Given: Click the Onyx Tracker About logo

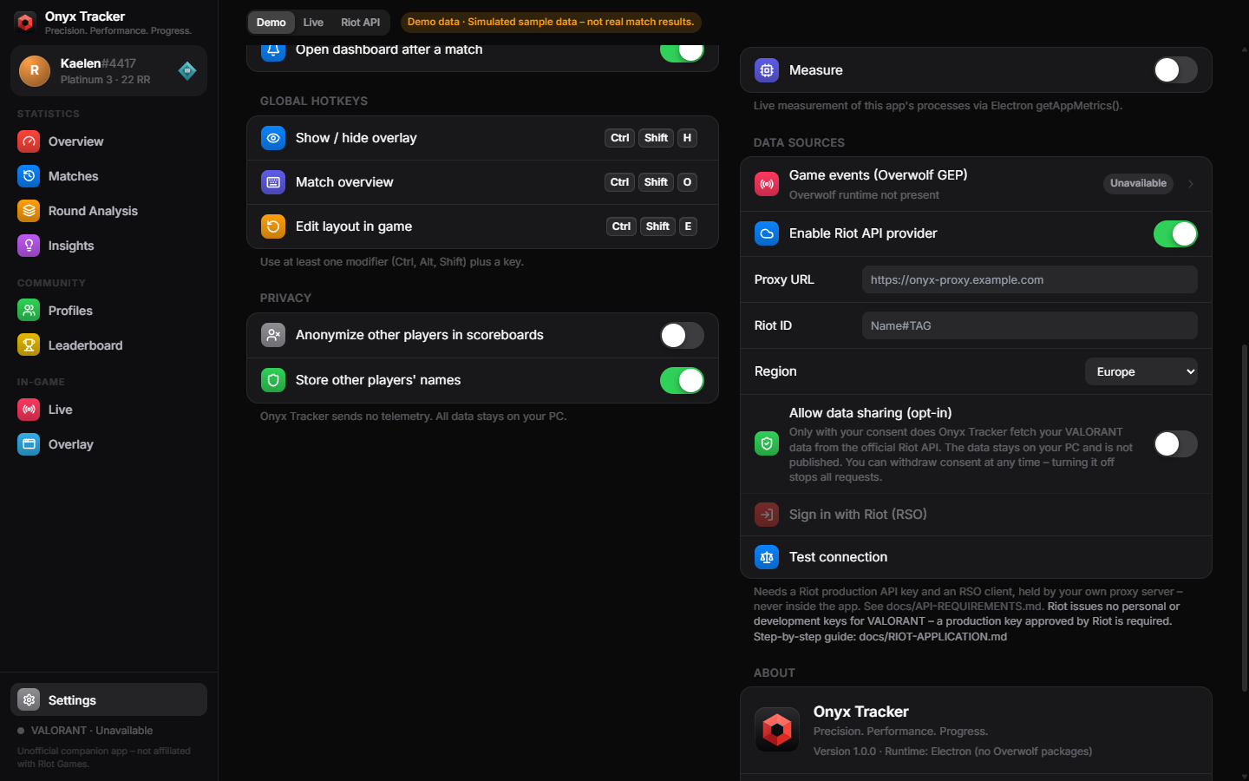Looking at the screenshot, I should [777, 730].
